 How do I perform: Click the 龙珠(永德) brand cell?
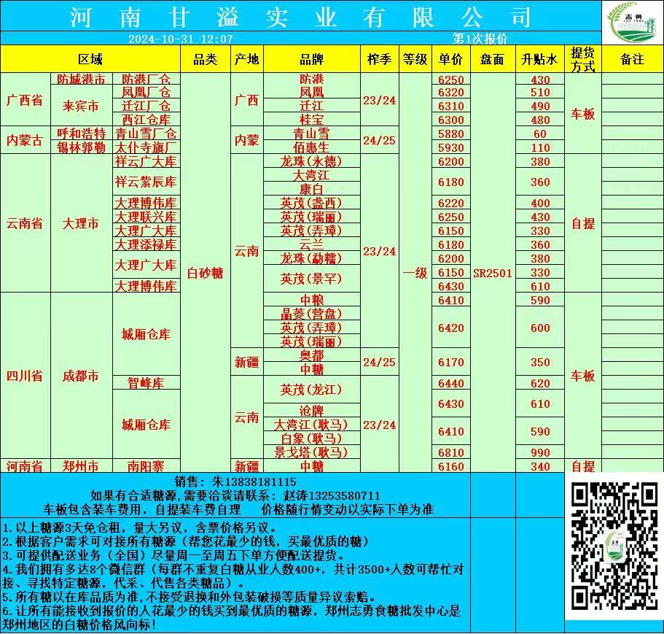coord(311,161)
